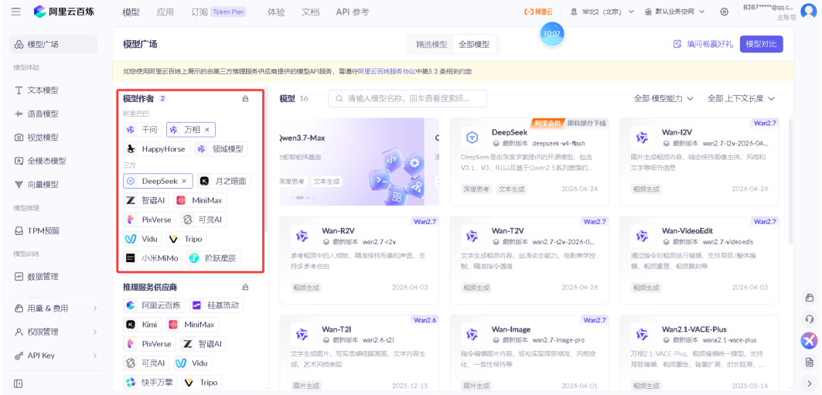
Task: Toggle the 千问 author filter
Action: point(142,129)
